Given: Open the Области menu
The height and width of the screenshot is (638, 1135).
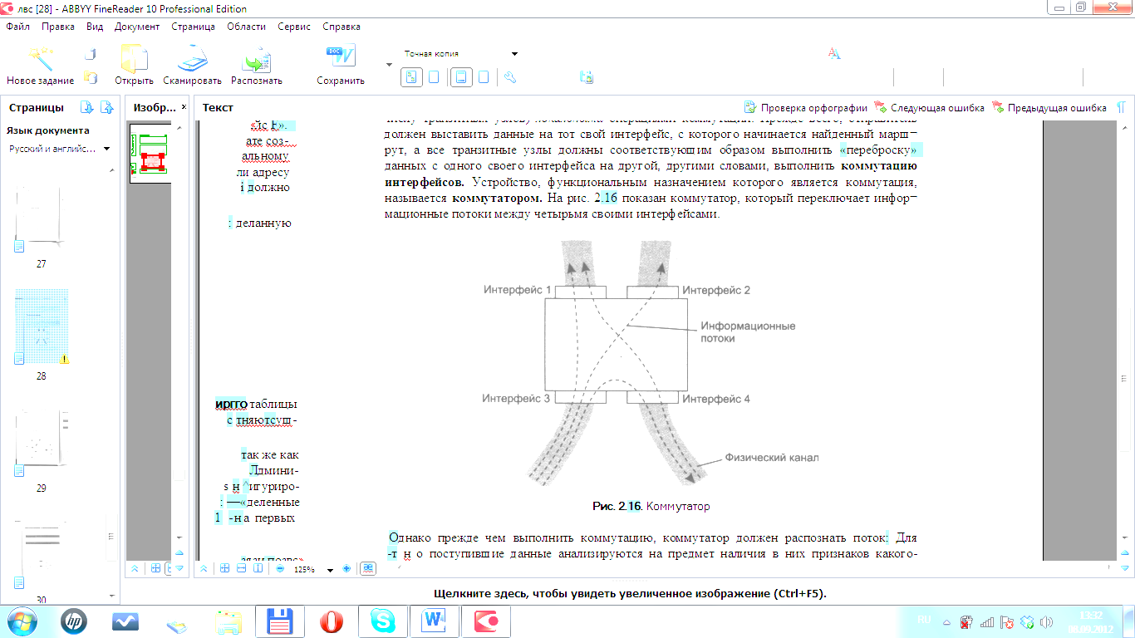Looking at the screenshot, I should tap(246, 27).
